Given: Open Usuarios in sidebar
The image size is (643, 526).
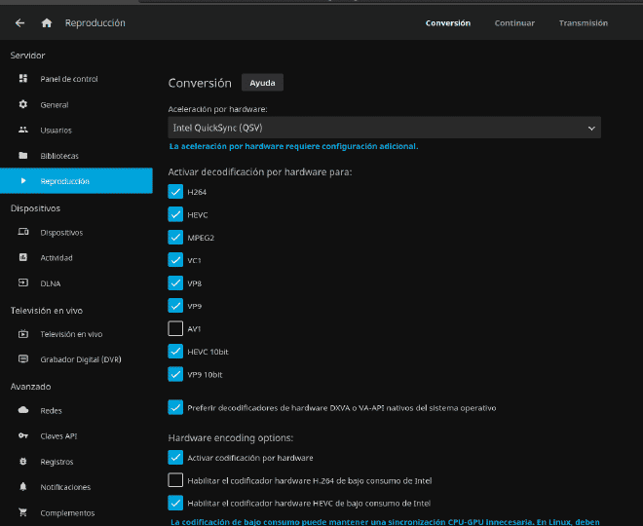Looking at the screenshot, I should click(76, 130).
